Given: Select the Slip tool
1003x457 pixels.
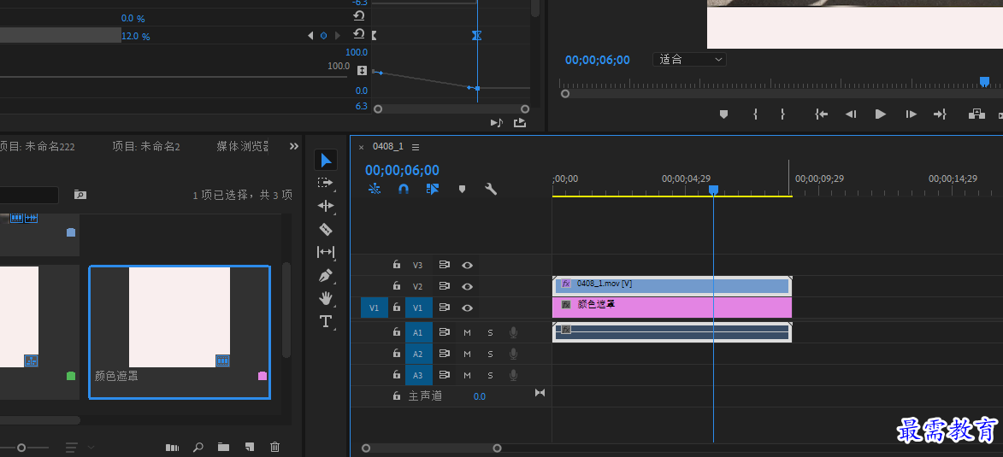Looking at the screenshot, I should tap(326, 252).
